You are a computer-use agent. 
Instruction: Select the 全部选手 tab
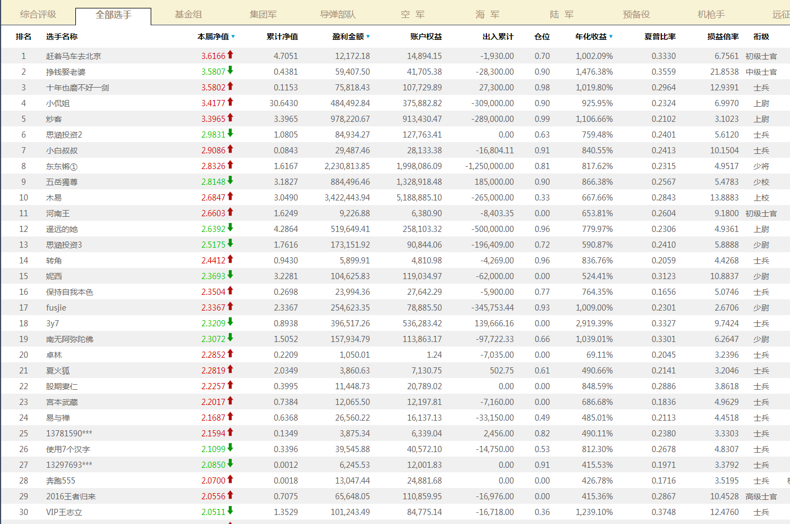(x=113, y=15)
